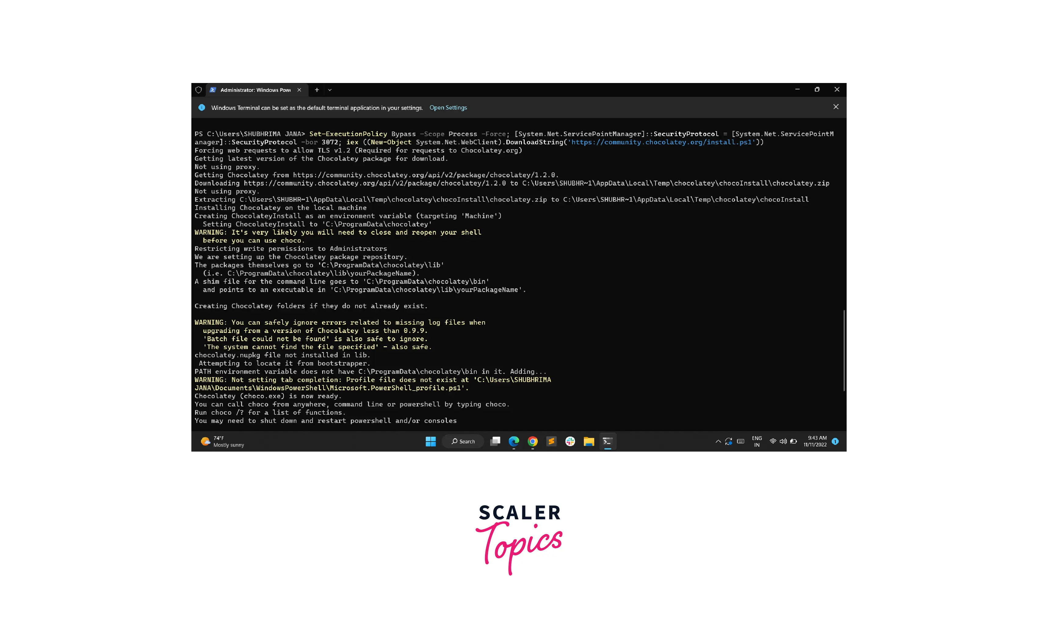1038x631 pixels.
Task: Click the File Explorer taskbar icon
Action: 589,441
